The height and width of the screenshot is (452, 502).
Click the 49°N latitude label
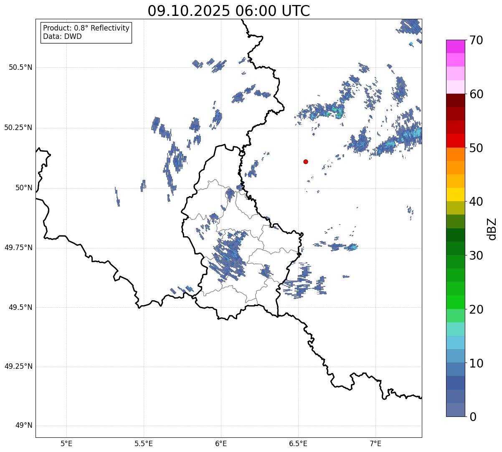click(x=24, y=426)
